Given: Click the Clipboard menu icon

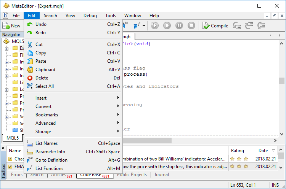Looking at the screenshot, I should pos(30,70).
